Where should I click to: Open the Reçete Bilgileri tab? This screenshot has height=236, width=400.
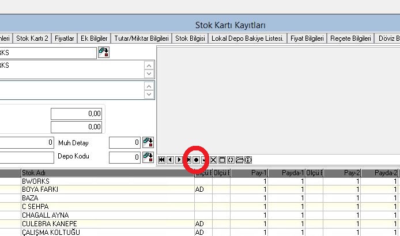351,38
